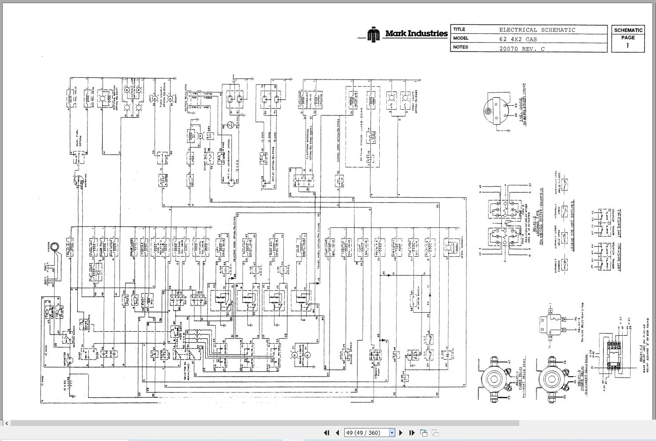
Task: Click the greyed-out next view icon
Action: point(435,433)
